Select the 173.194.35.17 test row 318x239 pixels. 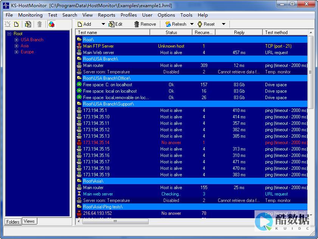[x=192, y=162]
